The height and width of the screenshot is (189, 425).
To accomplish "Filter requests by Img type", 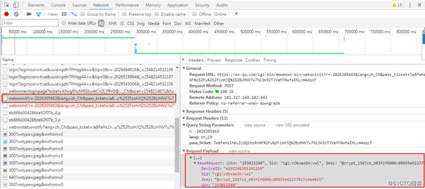I will click(x=141, y=23).
